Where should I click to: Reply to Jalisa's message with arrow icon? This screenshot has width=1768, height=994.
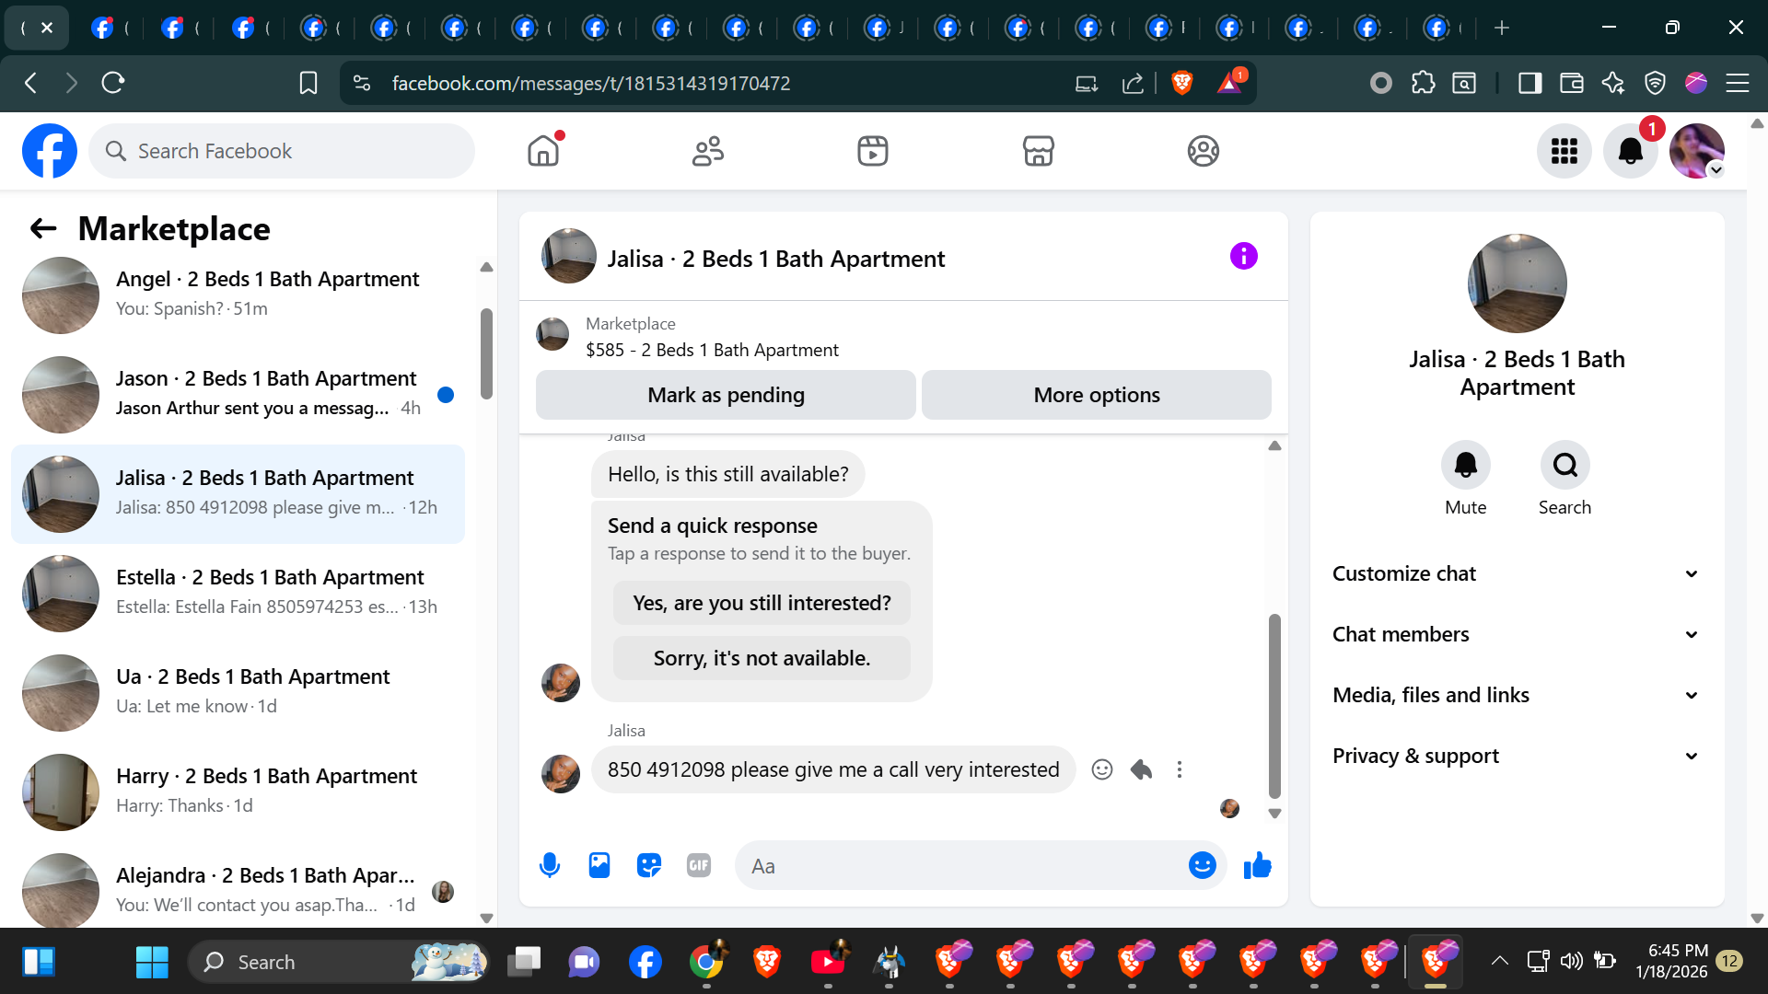coord(1141,769)
